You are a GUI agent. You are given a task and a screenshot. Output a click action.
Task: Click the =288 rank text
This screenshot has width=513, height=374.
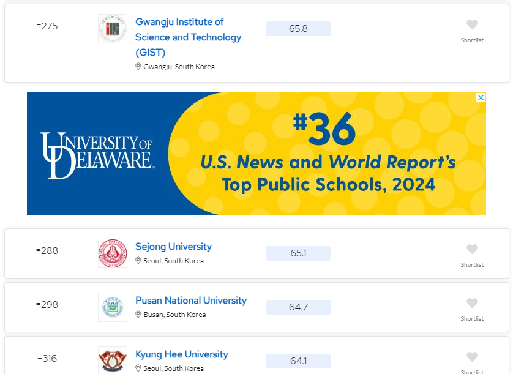click(x=47, y=251)
